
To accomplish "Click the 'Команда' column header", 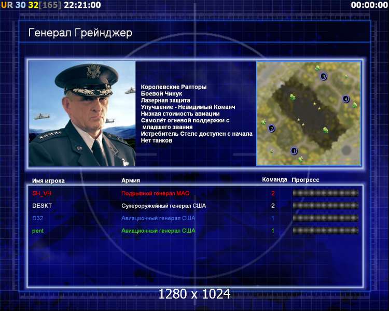I will 274,179.
